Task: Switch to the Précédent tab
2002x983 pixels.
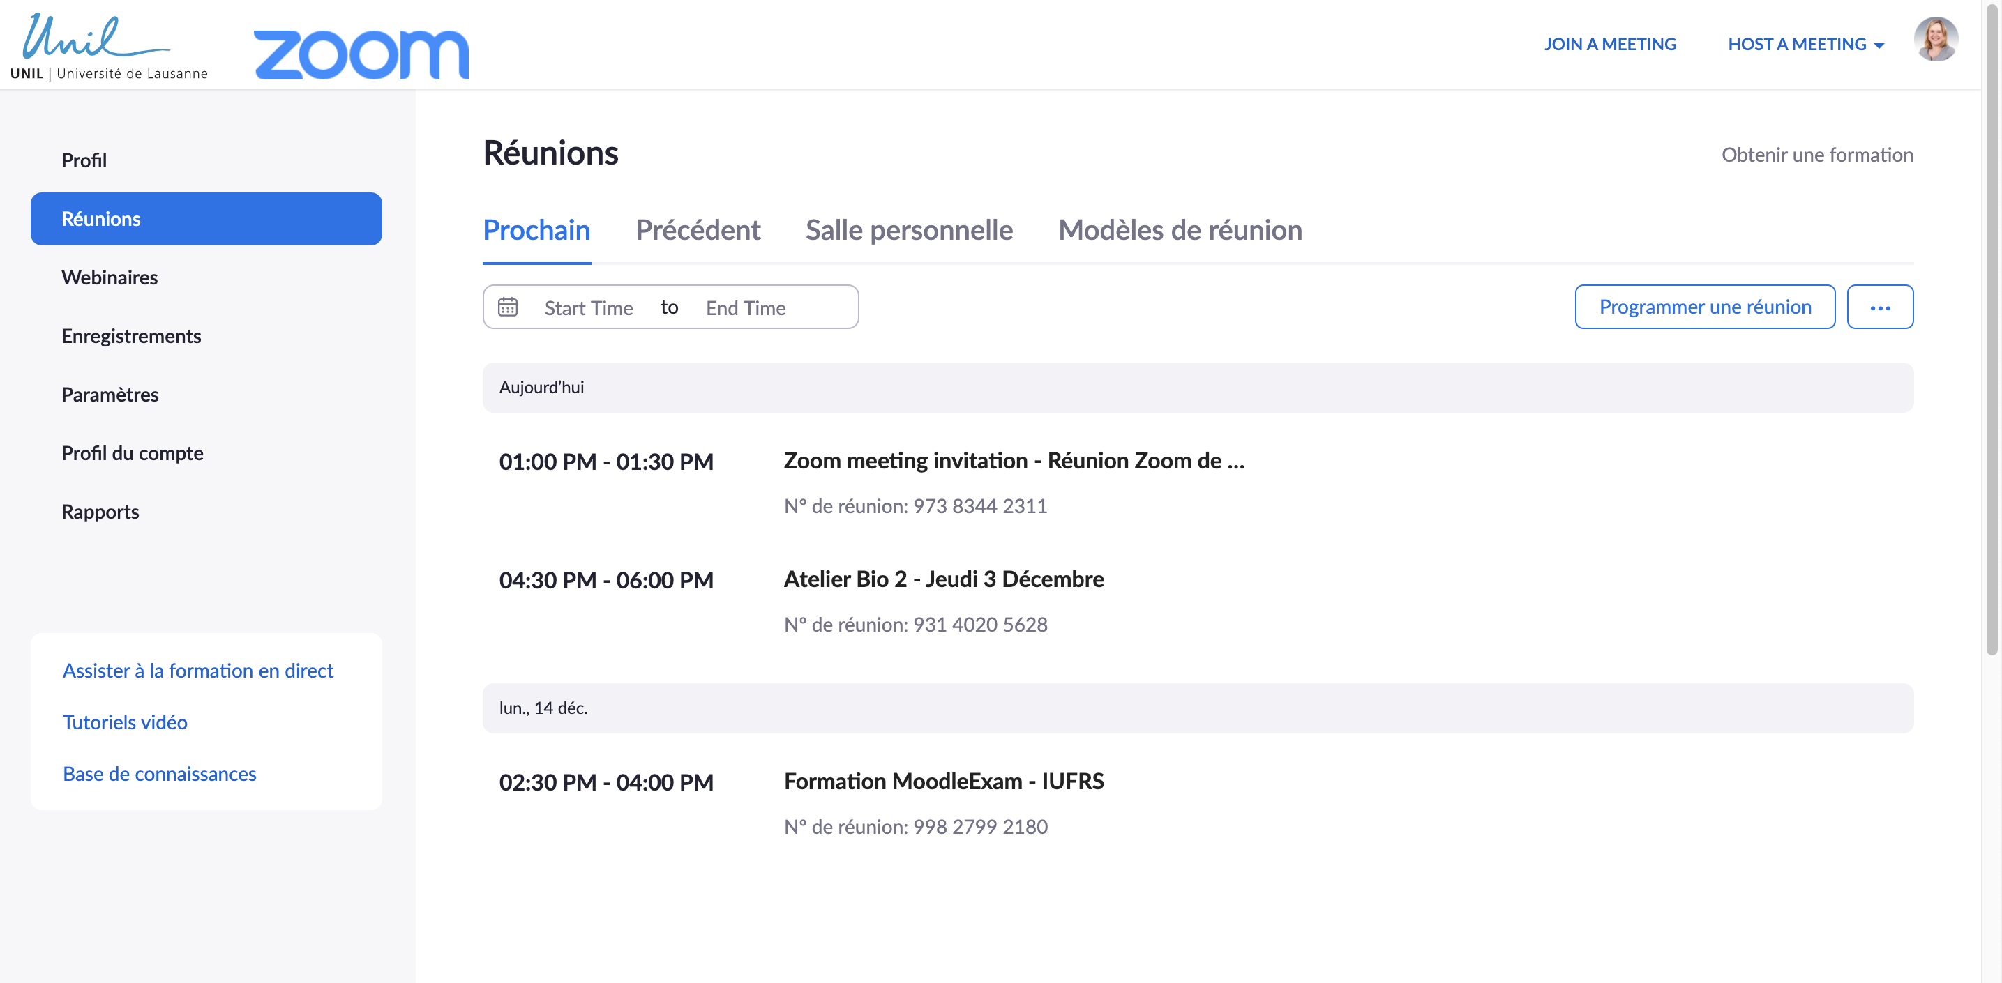Action: coord(697,231)
